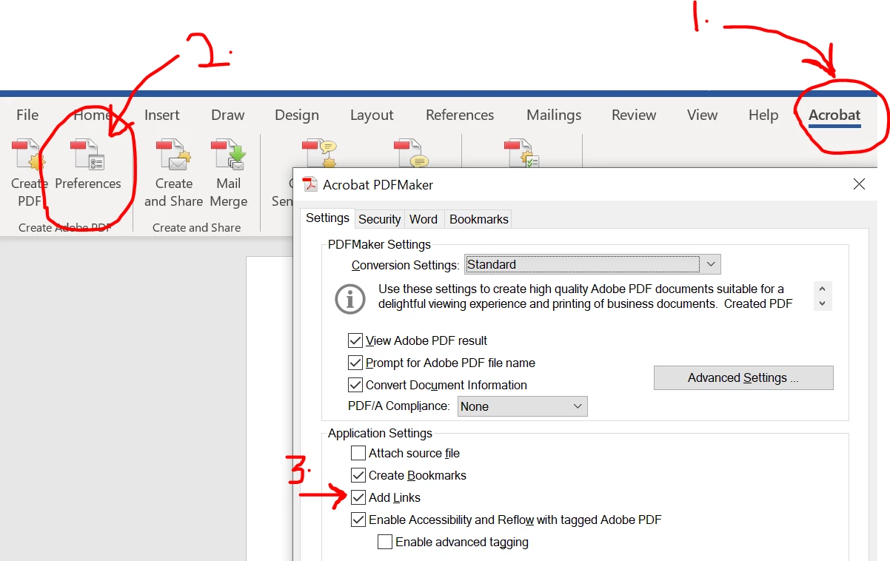
Task: Toggle the Add Links checkbox
Action: pos(358,497)
